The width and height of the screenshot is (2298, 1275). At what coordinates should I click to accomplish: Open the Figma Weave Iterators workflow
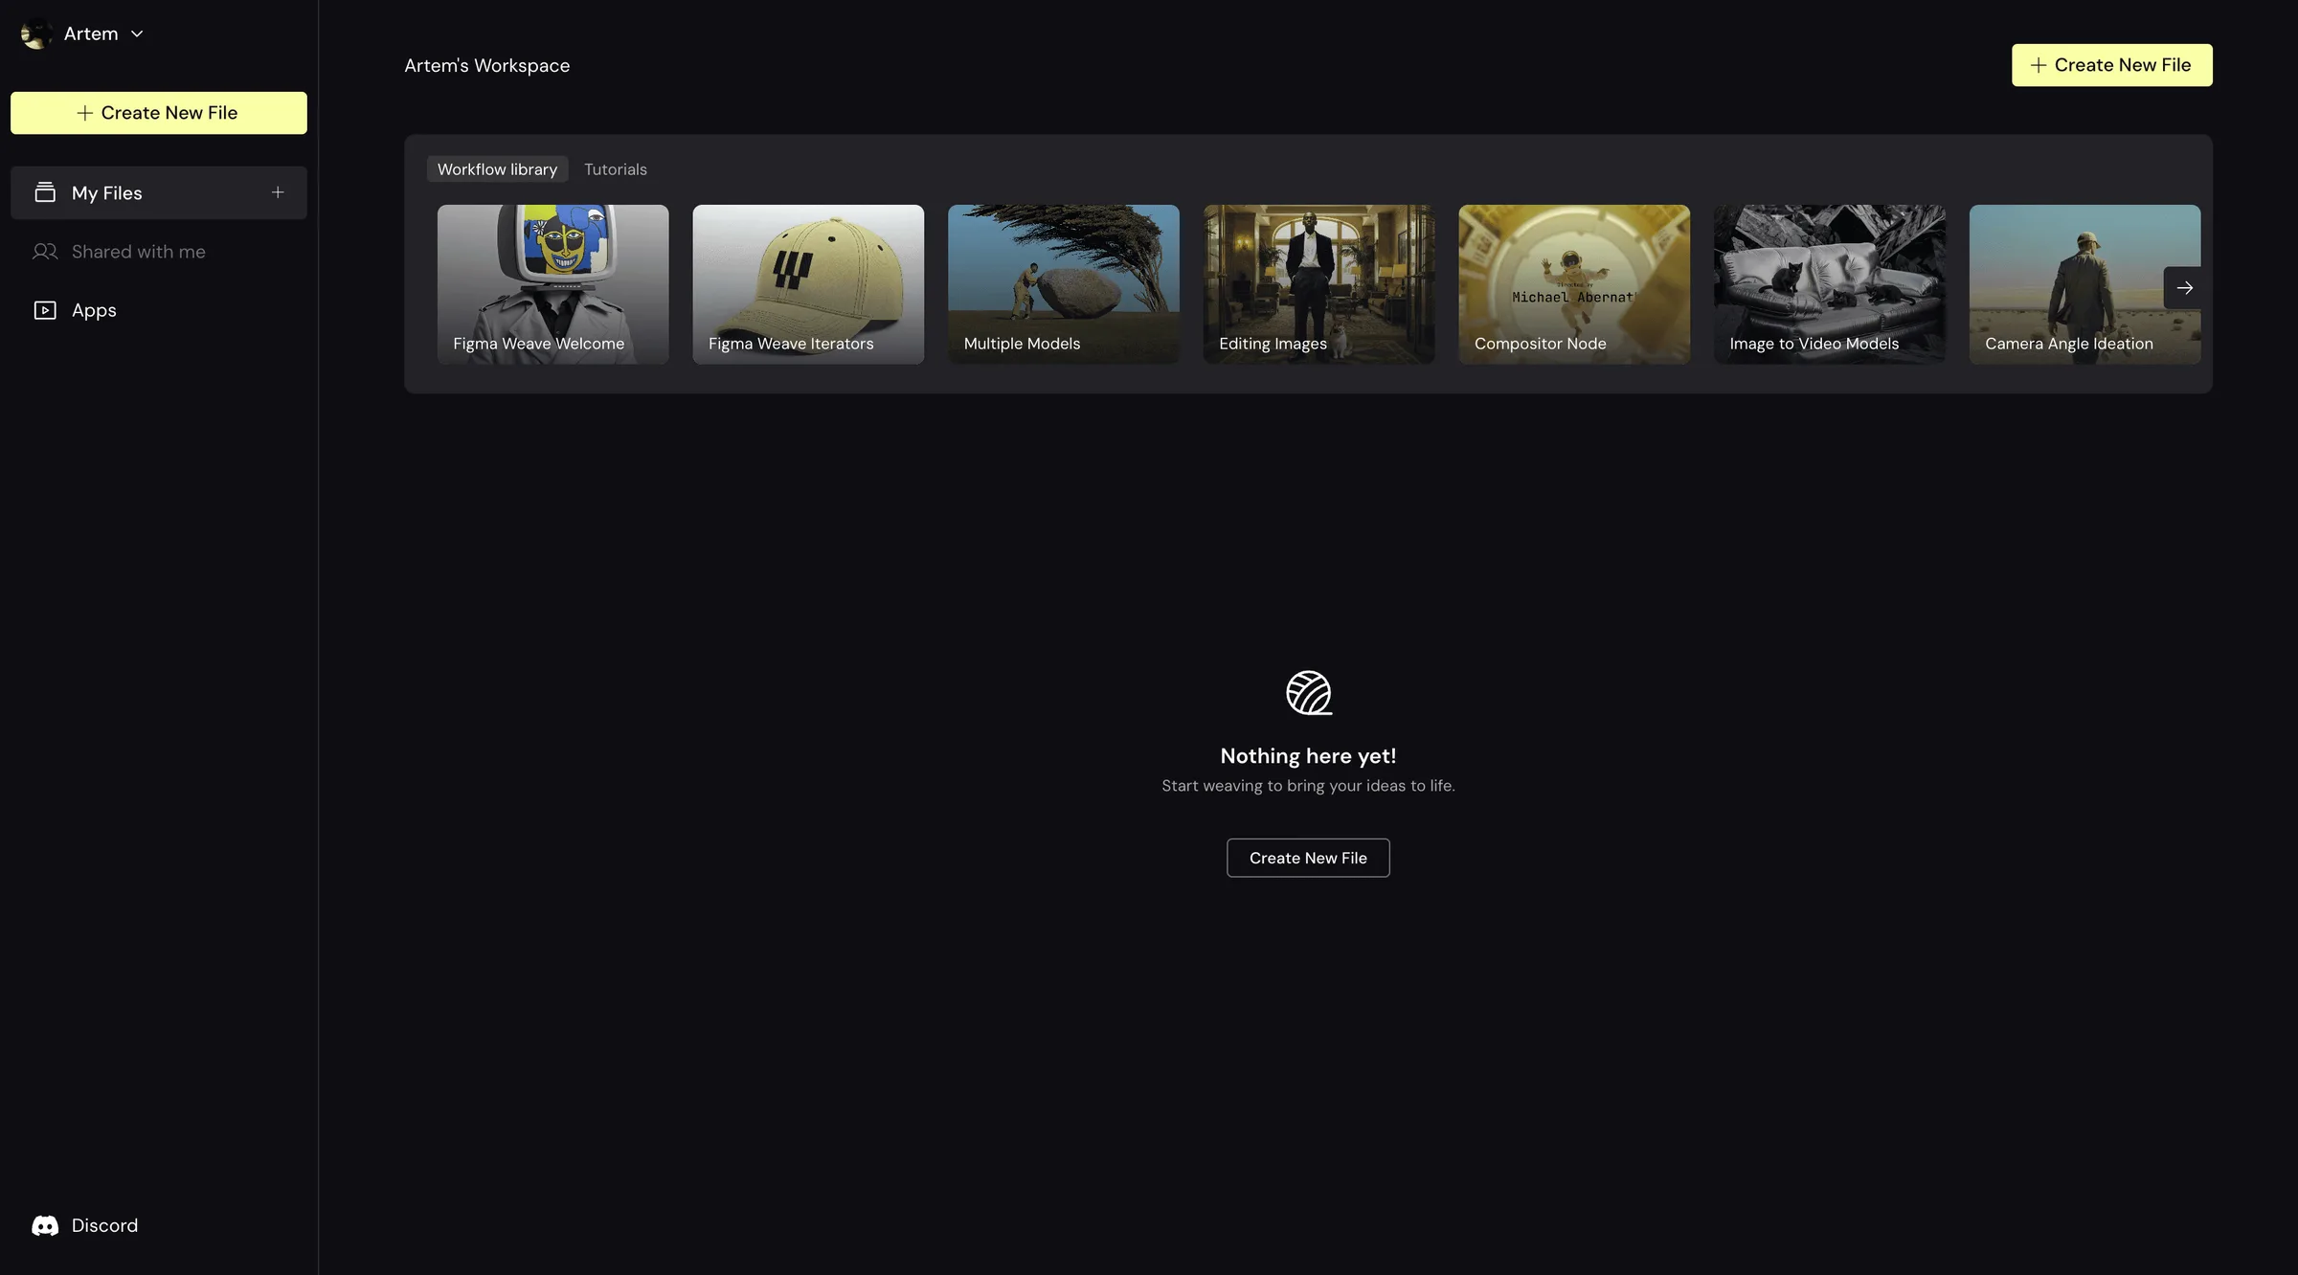coord(808,284)
